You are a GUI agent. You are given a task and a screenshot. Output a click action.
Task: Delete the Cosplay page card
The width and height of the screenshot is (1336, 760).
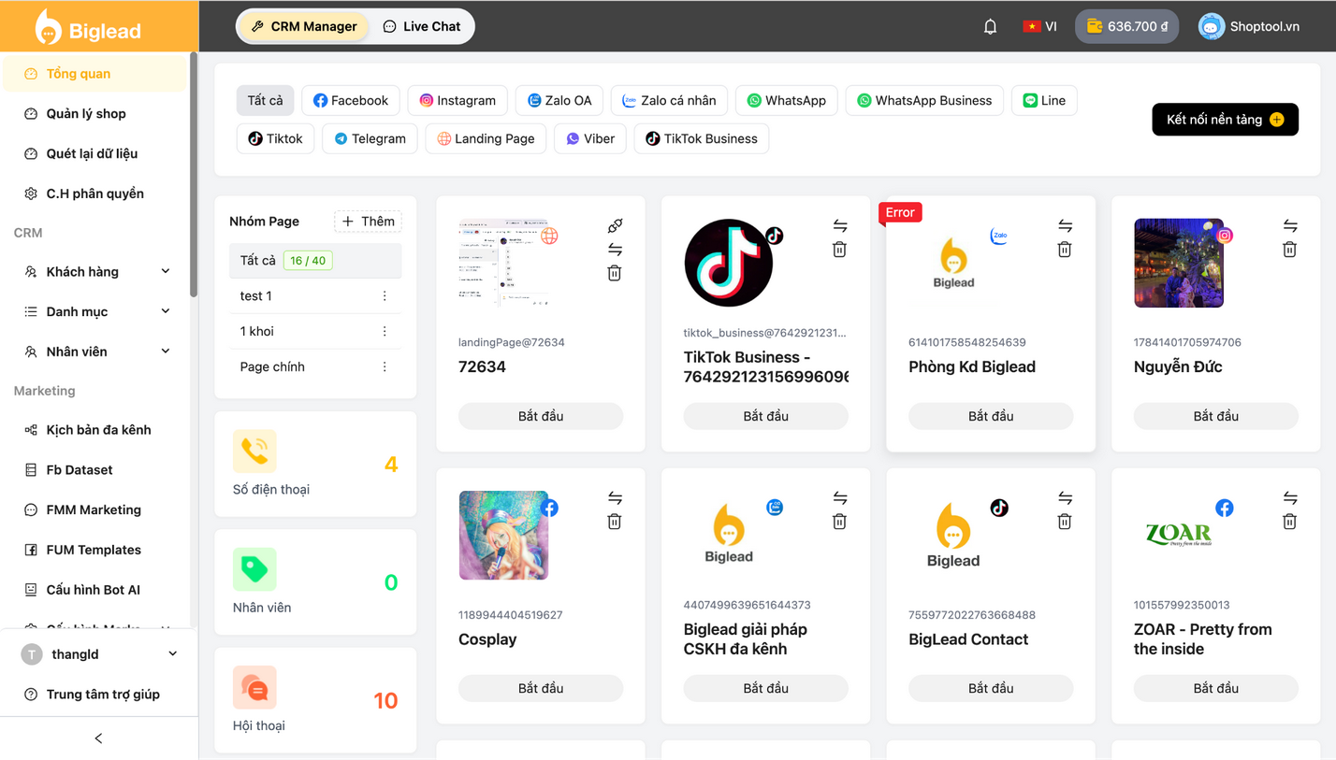point(615,522)
